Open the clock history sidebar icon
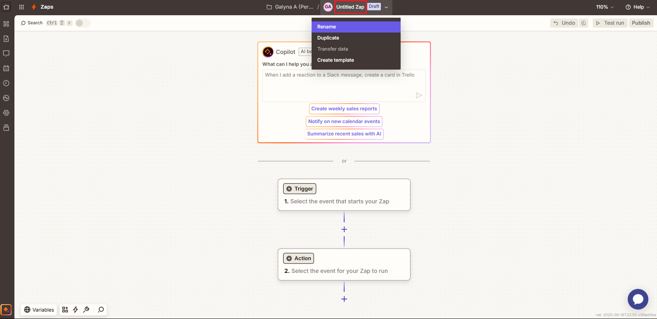657x319 pixels. tap(6, 83)
